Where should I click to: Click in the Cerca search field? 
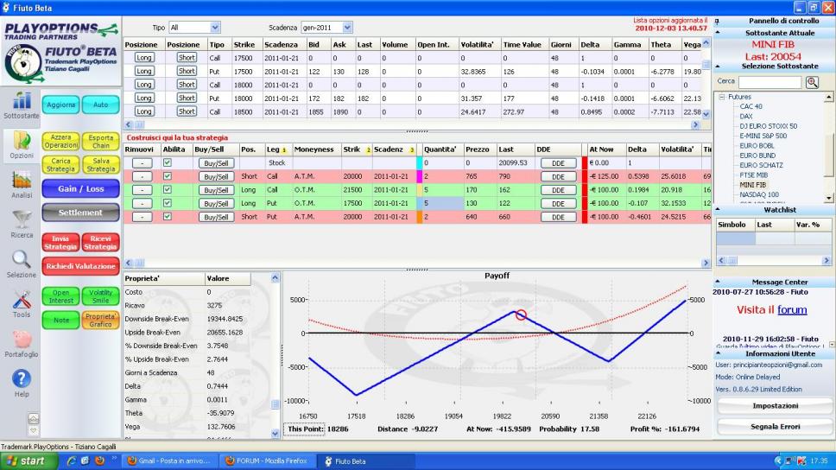click(769, 82)
